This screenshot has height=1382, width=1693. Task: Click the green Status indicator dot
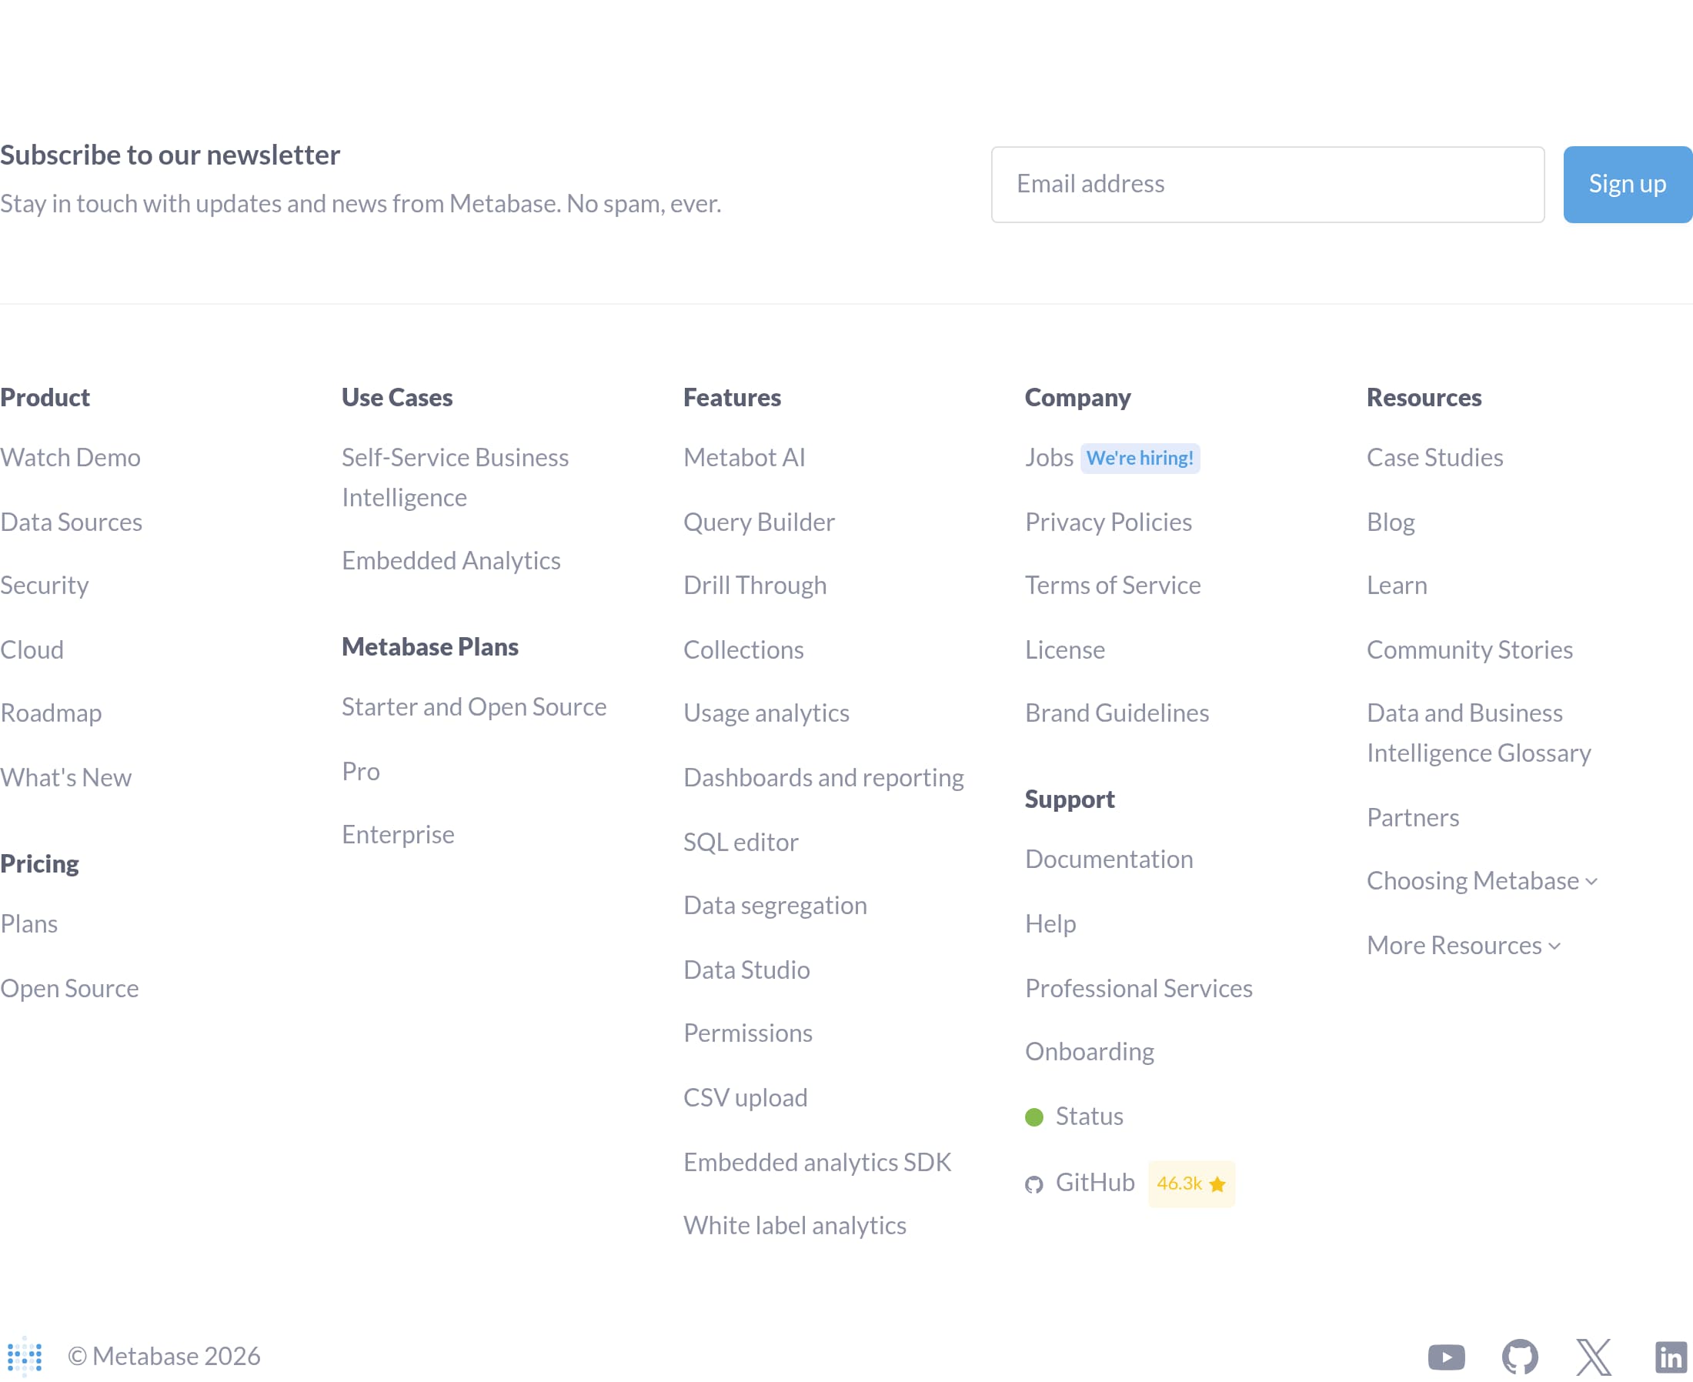tap(1033, 1117)
